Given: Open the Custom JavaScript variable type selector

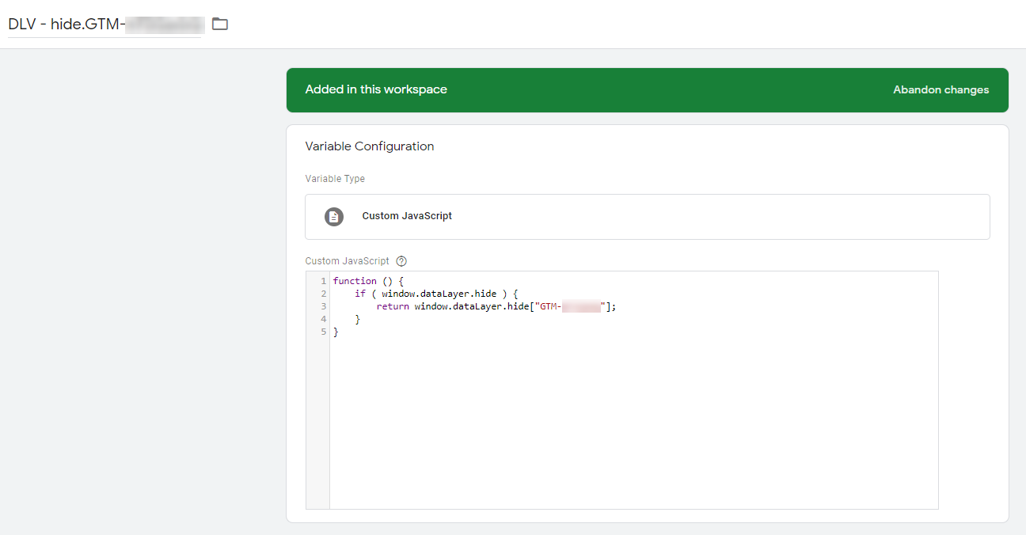Looking at the screenshot, I should tap(647, 216).
